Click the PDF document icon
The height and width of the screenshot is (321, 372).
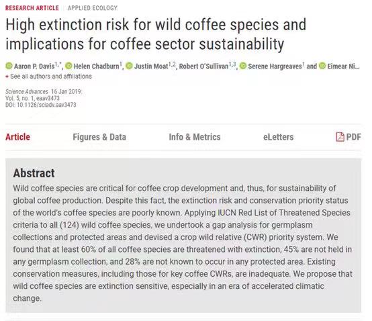pos(340,137)
